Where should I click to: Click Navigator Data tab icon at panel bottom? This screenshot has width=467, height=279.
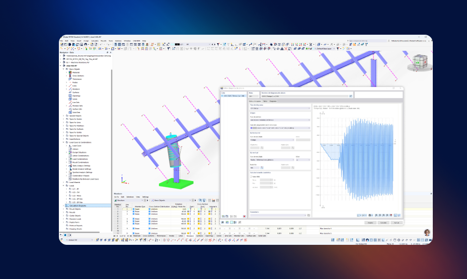(x=61, y=235)
